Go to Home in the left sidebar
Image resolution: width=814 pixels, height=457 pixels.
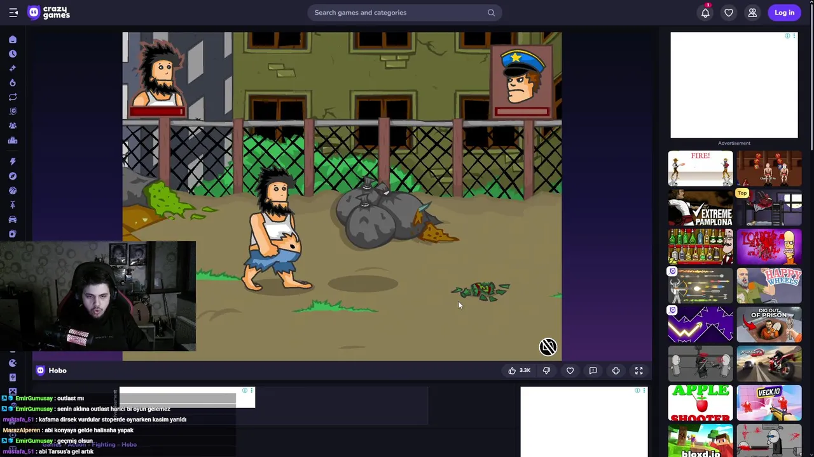13,39
